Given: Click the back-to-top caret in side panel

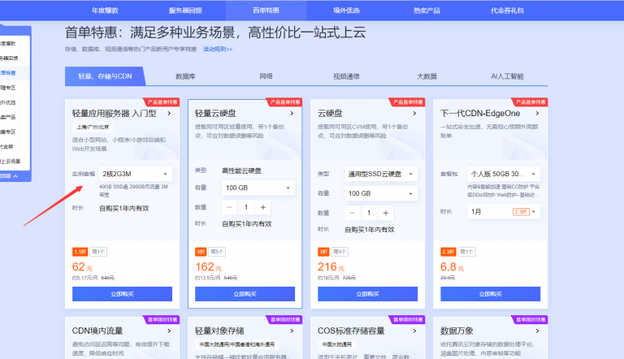Looking at the screenshot, I should (x=15, y=176).
